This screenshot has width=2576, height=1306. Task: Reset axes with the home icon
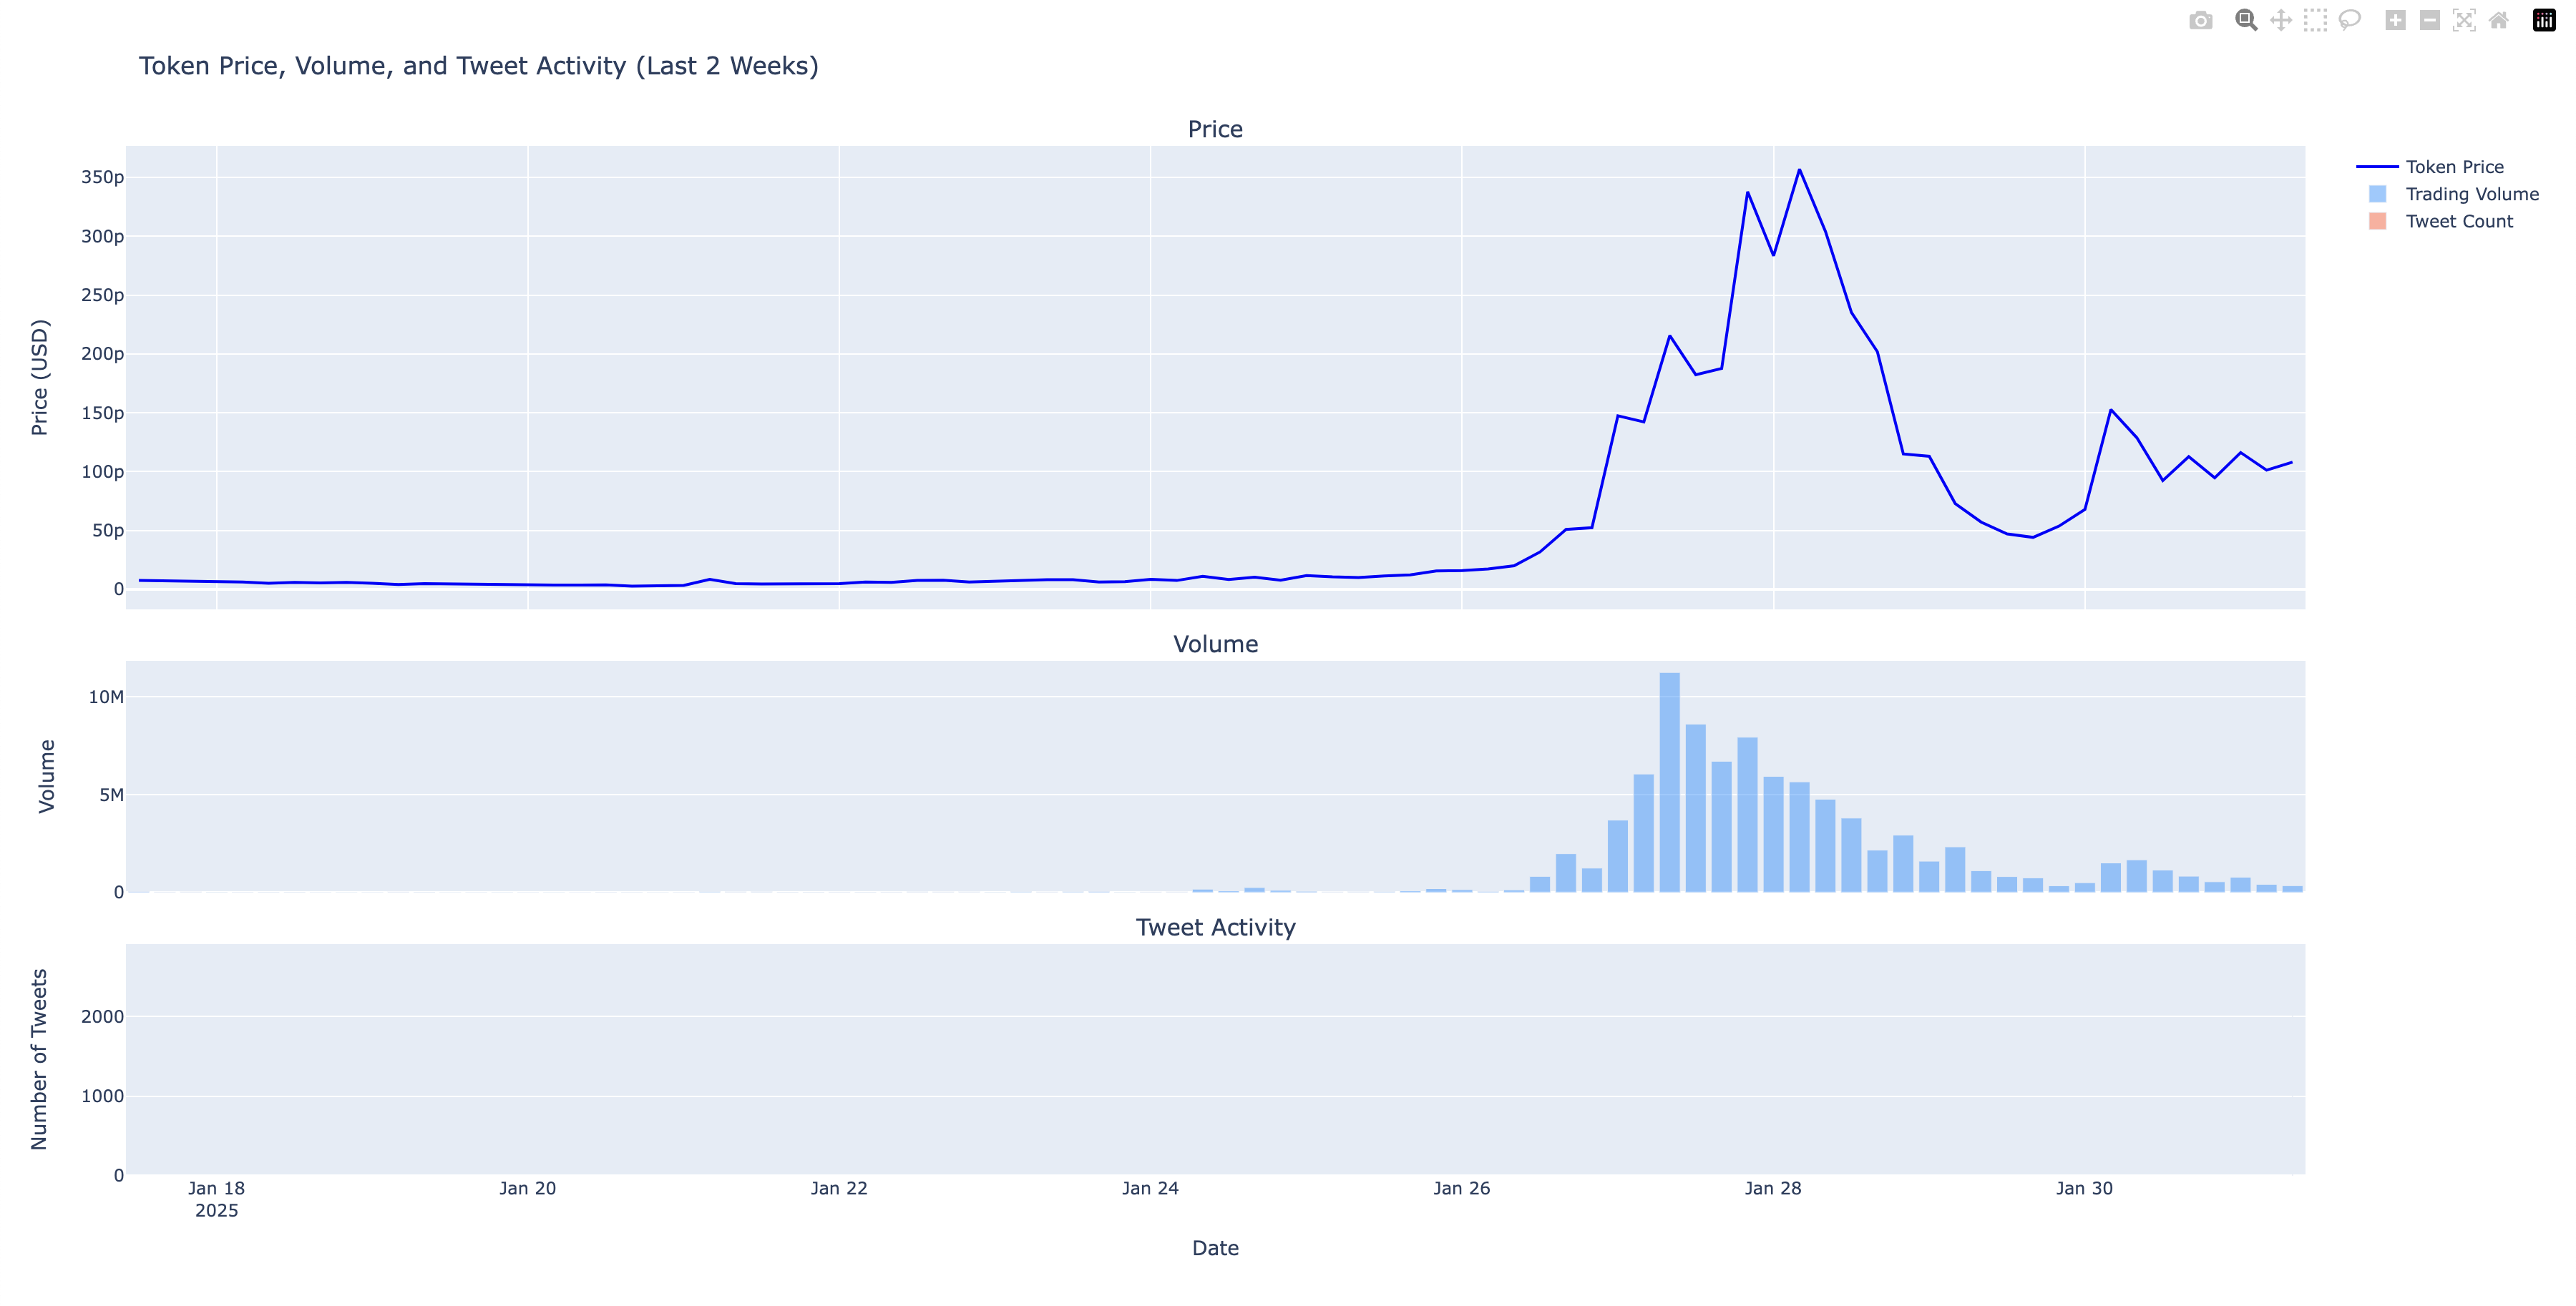(2498, 21)
